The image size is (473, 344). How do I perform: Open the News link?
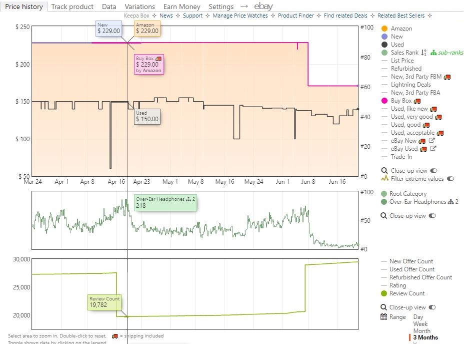(166, 16)
